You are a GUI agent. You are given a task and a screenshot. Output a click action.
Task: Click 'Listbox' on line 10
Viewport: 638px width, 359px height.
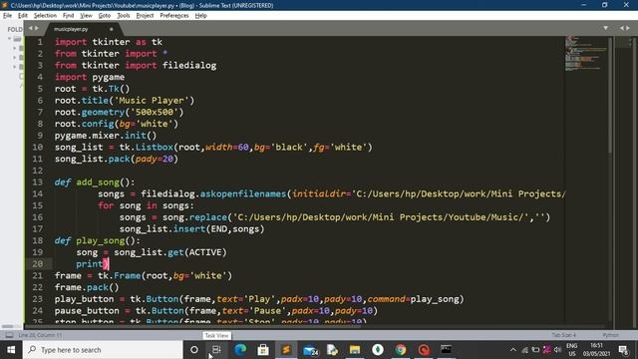click(x=155, y=147)
